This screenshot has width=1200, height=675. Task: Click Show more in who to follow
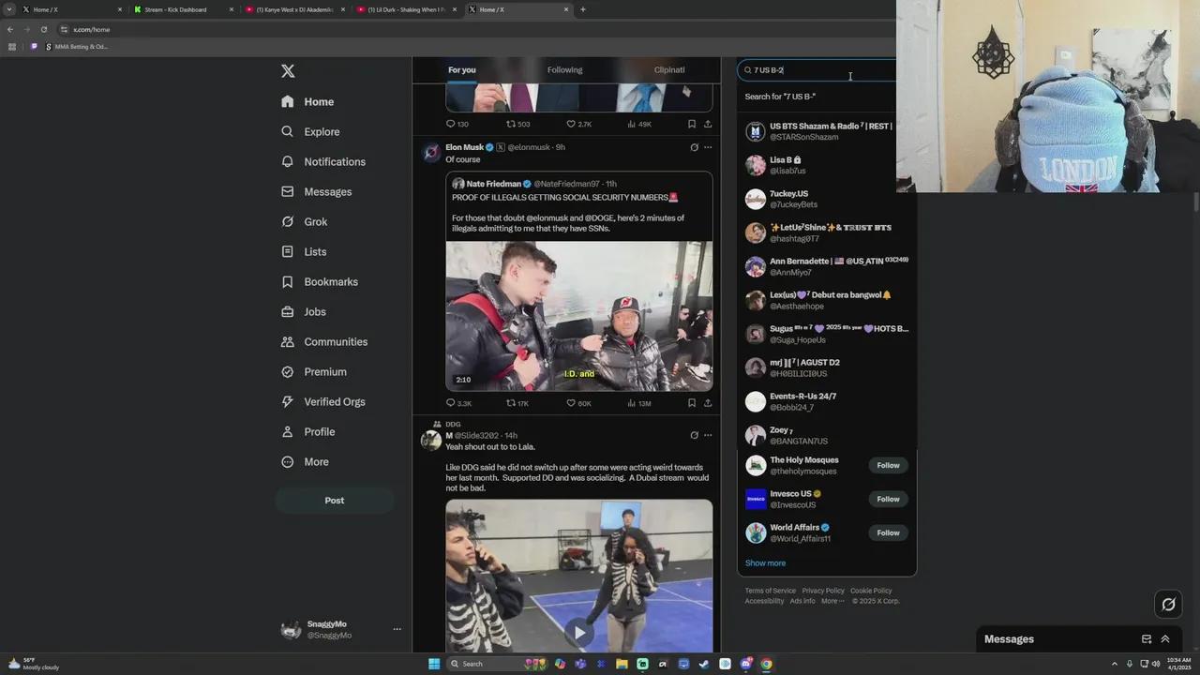click(765, 563)
